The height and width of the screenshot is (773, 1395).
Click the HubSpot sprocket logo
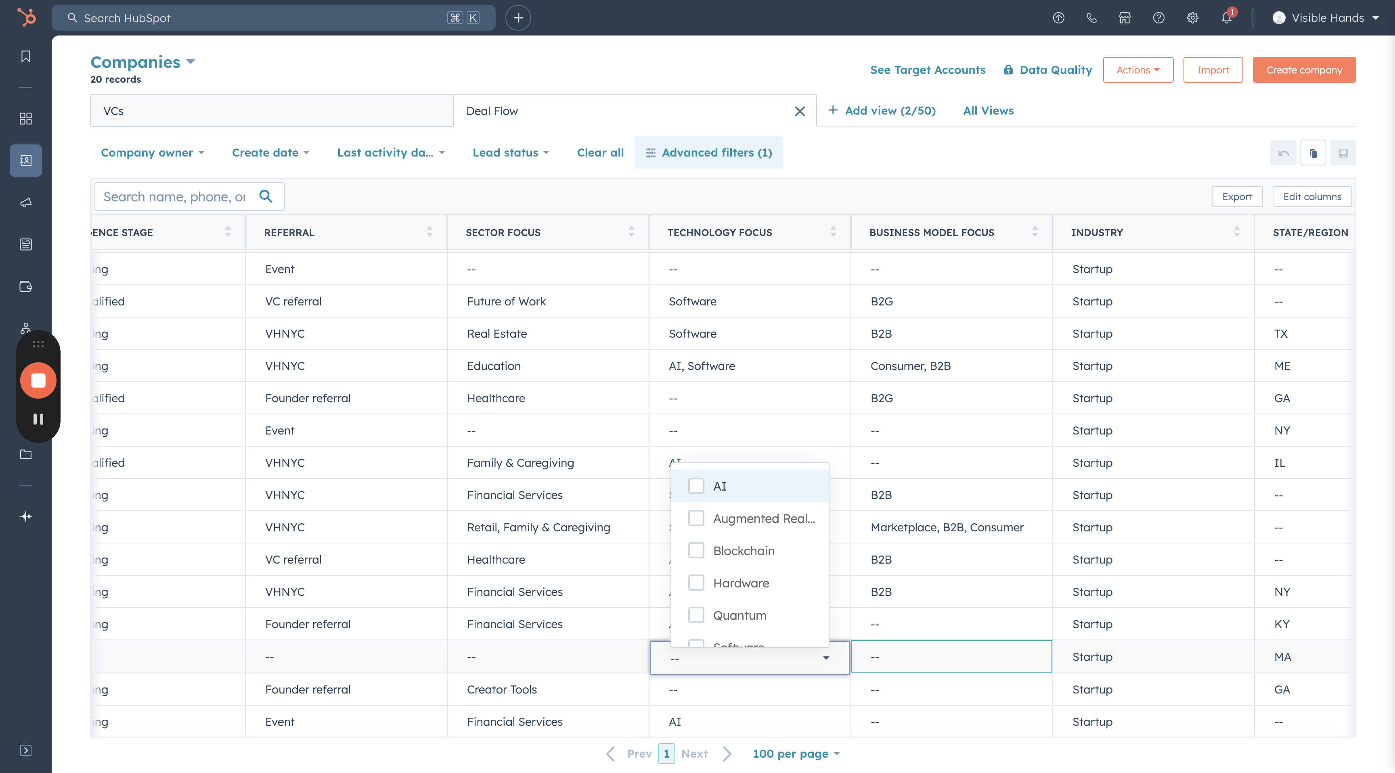[x=26, y=17]
